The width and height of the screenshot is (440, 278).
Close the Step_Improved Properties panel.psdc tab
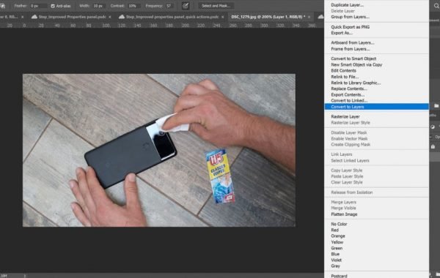[x=110, y=17]
